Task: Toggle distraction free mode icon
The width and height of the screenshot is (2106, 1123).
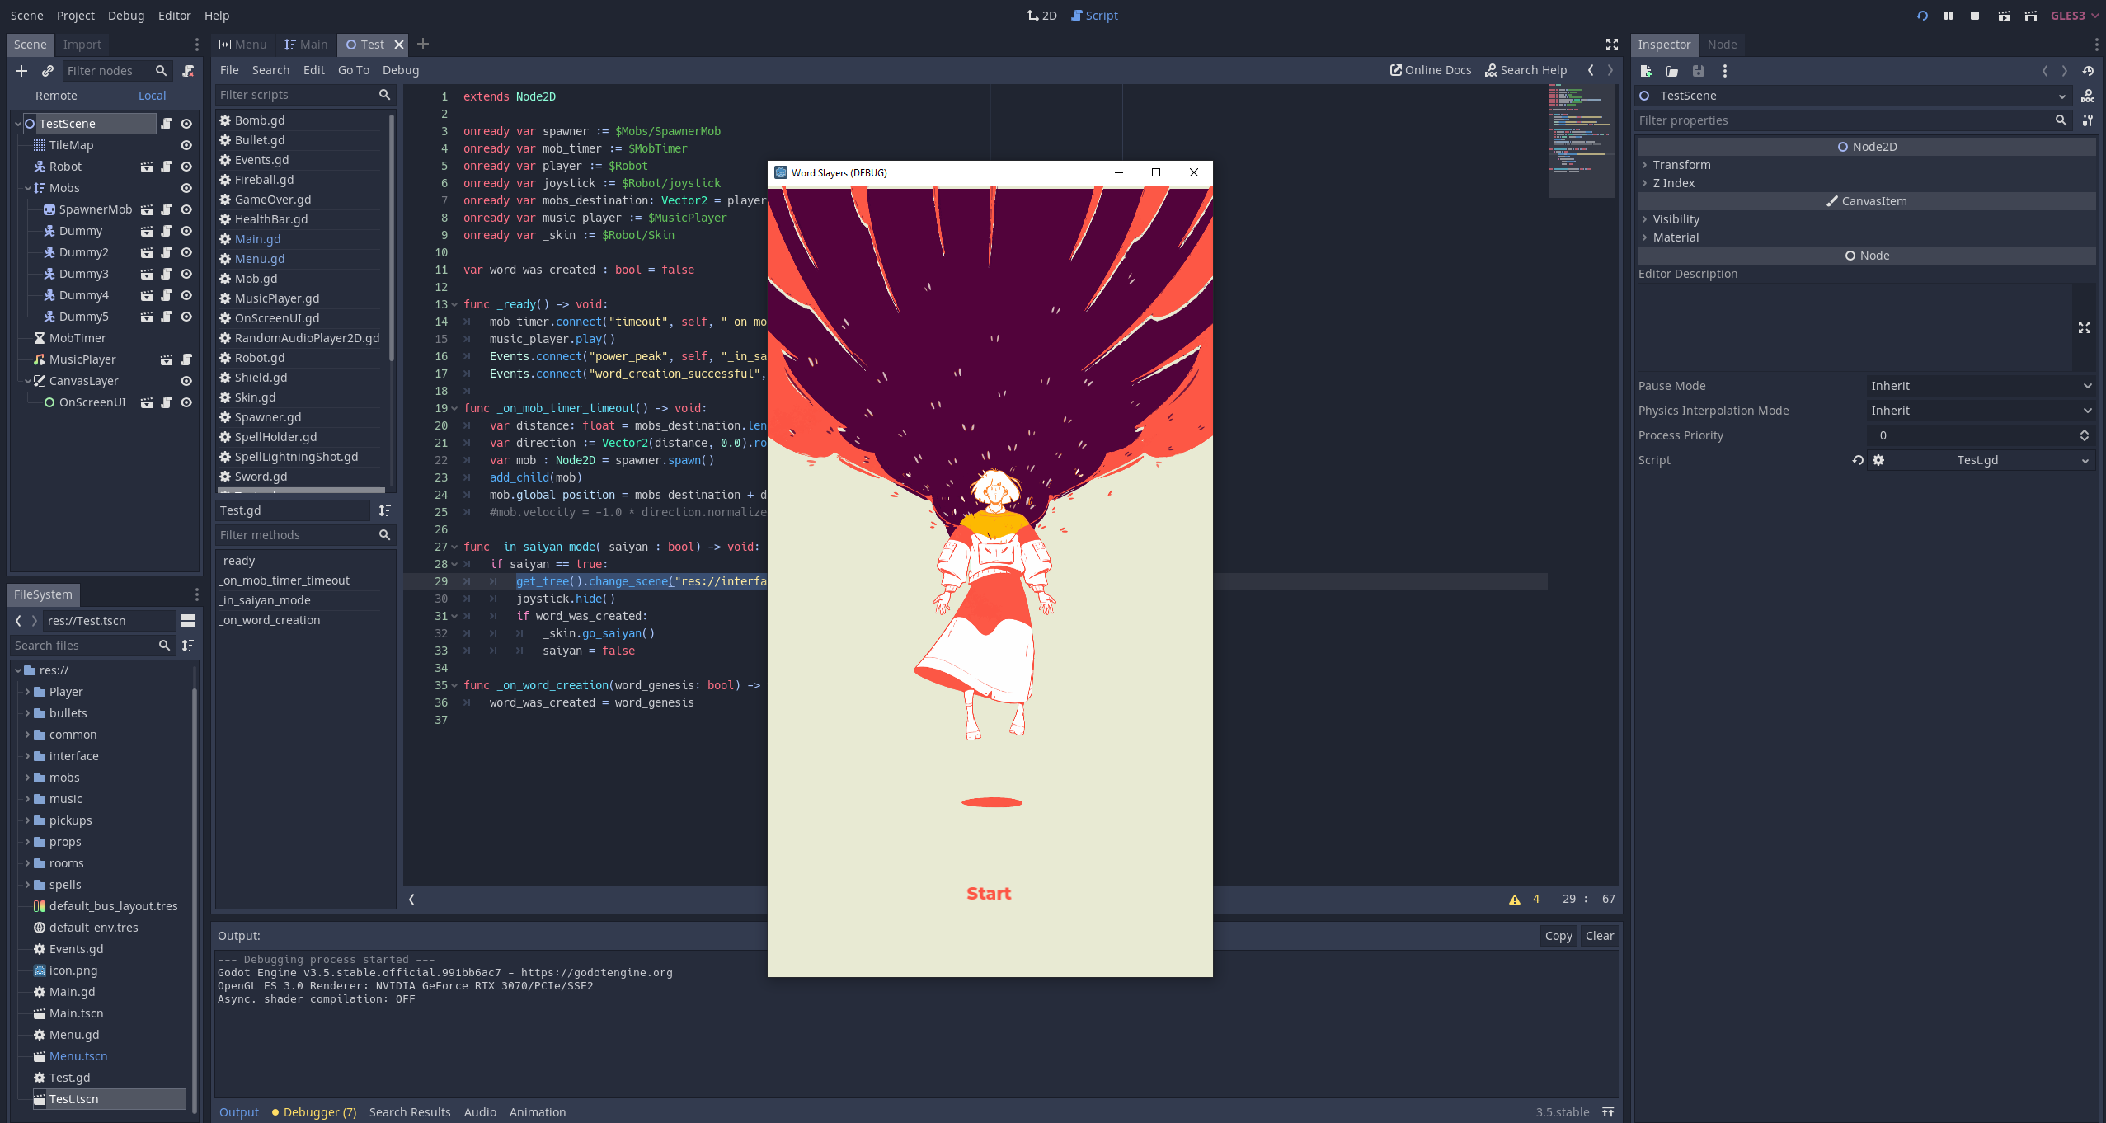Action: 1612,45
